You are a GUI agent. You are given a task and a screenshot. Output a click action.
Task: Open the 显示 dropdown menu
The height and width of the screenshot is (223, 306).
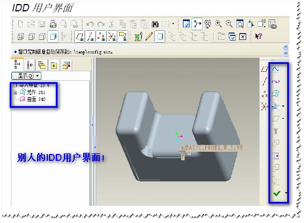coord(27,76)
